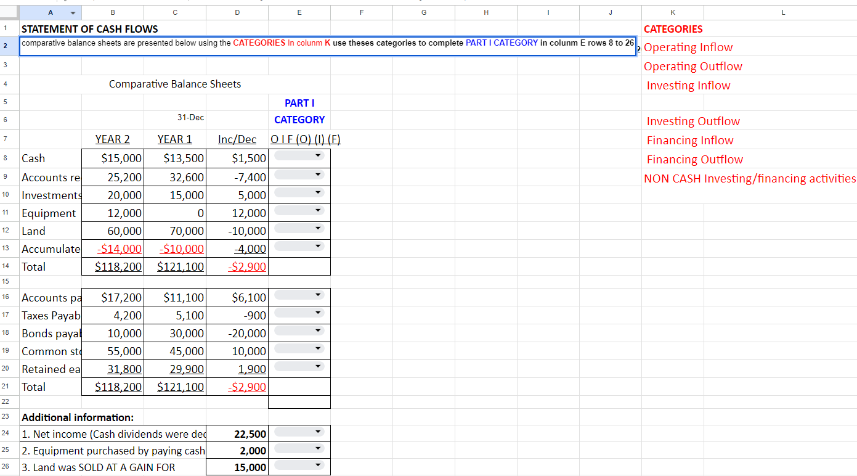Click the column E header
The width and height of the screenshot is (857, 476).
coord(299,12)
